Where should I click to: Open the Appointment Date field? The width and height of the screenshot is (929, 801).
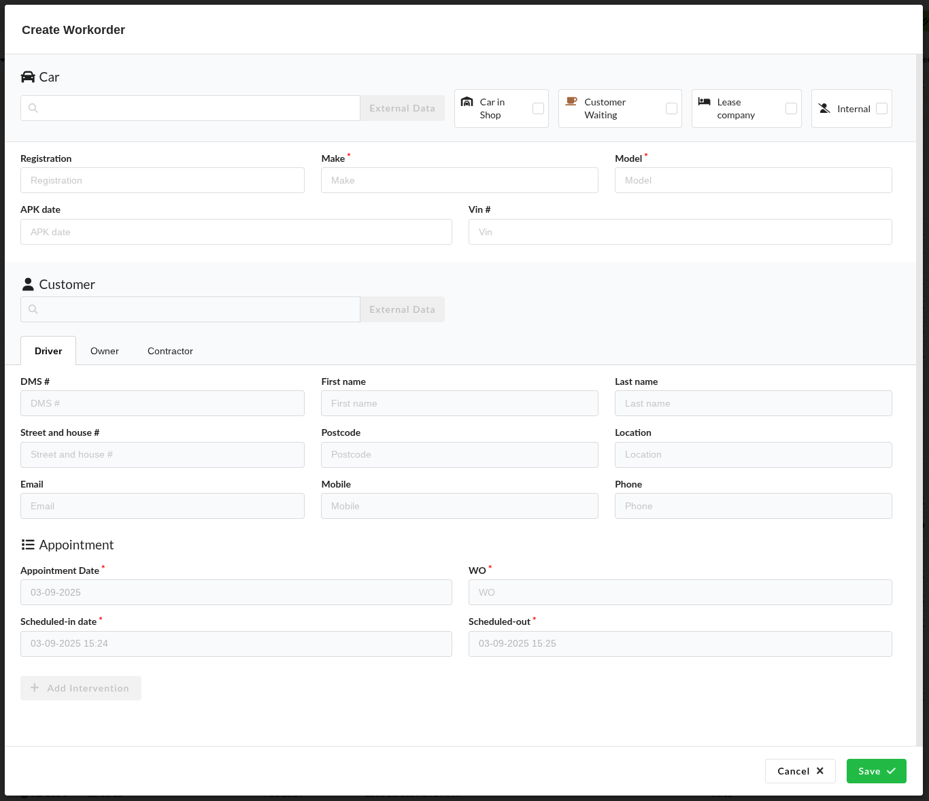[236, 592]
